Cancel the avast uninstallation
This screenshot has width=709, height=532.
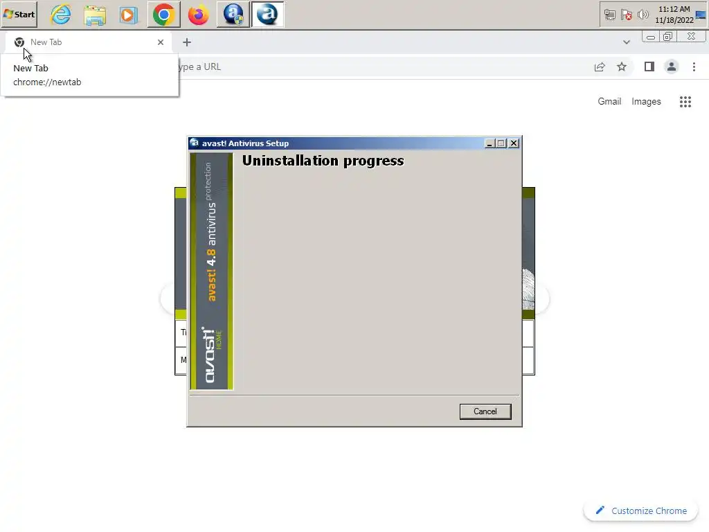coord(485,411)
